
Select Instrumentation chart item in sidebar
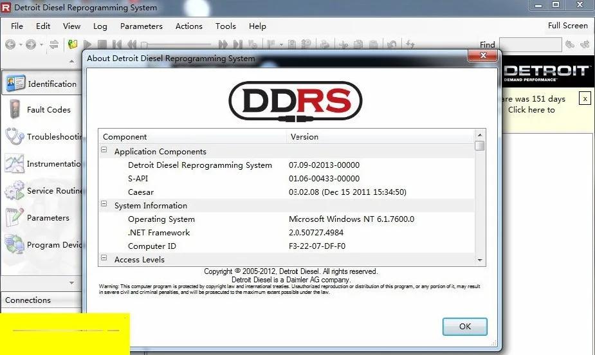pyautogui.click(x=42, y=163)
